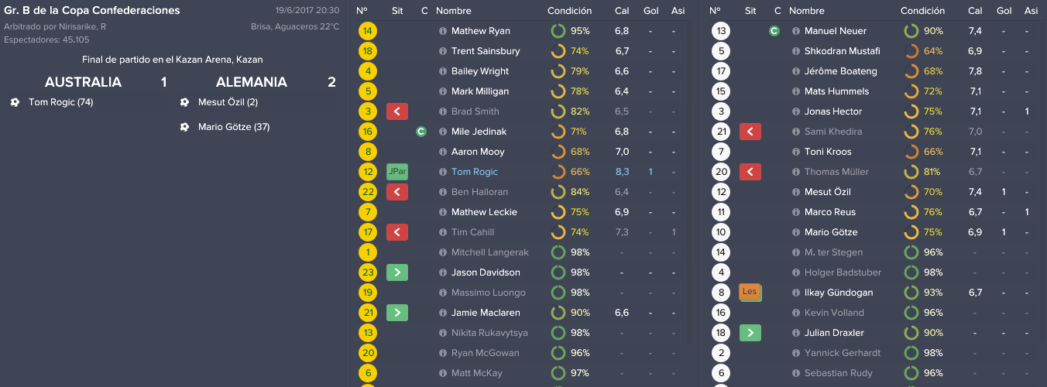Viewport: 1047px width, 387px height.
Task: Click the goal ball icon beside Mario Götze (37)
Action: click(184, 127)
